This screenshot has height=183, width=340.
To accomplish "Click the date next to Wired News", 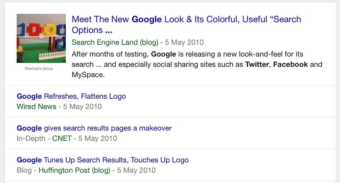I will click(x=82, y=106).
